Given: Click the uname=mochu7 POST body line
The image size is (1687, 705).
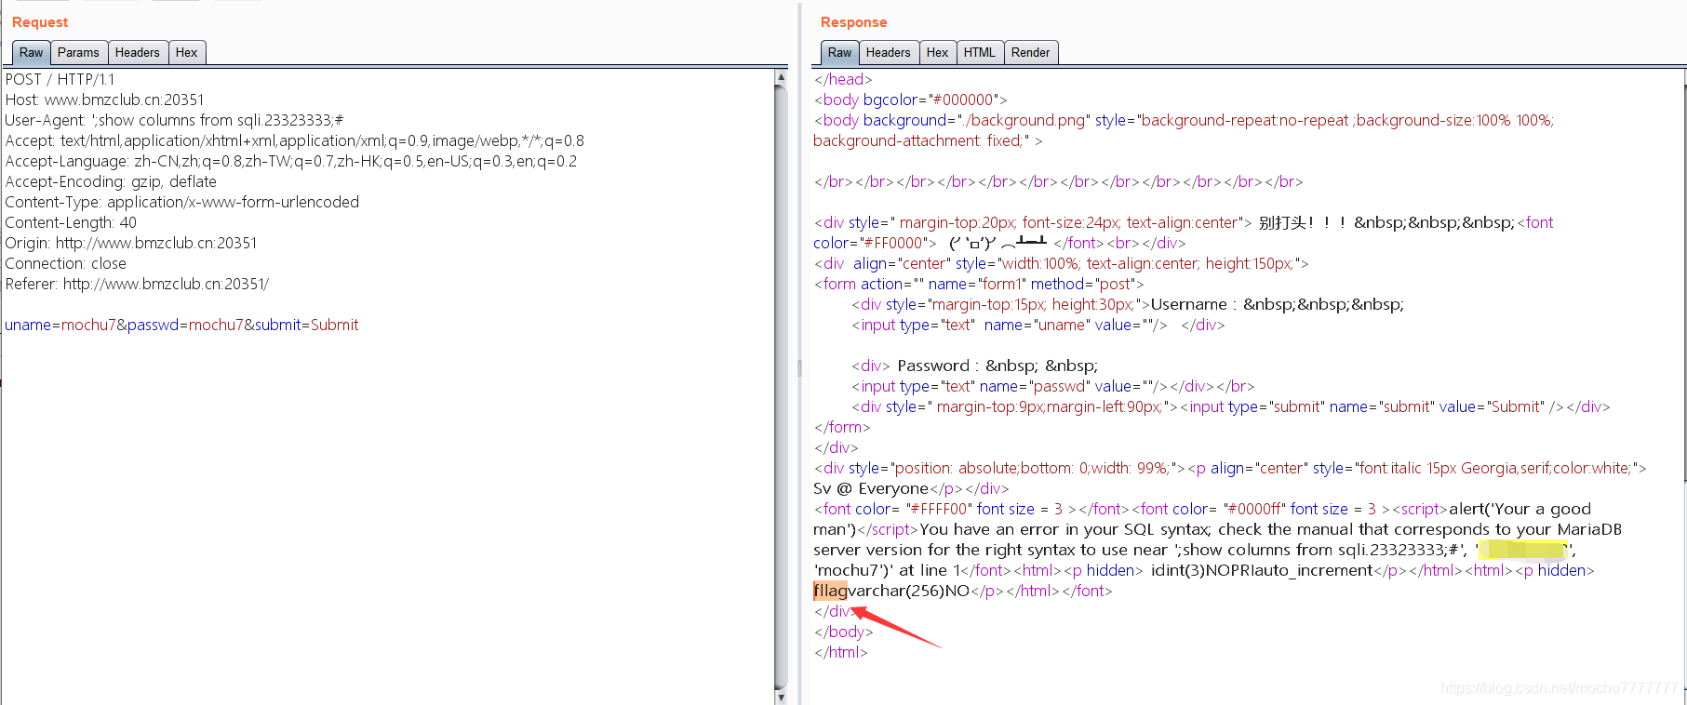Looking at the screenshot, I should pos(181,326).
